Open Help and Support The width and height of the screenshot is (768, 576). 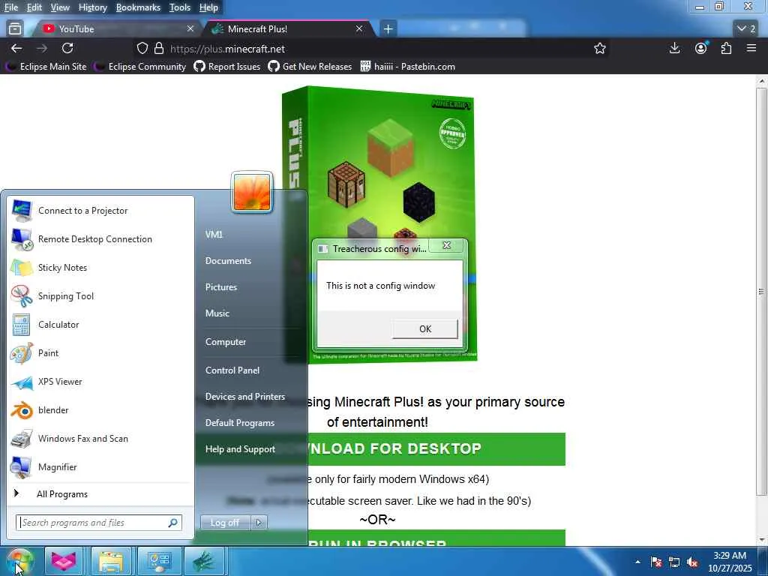pos(240,449)
